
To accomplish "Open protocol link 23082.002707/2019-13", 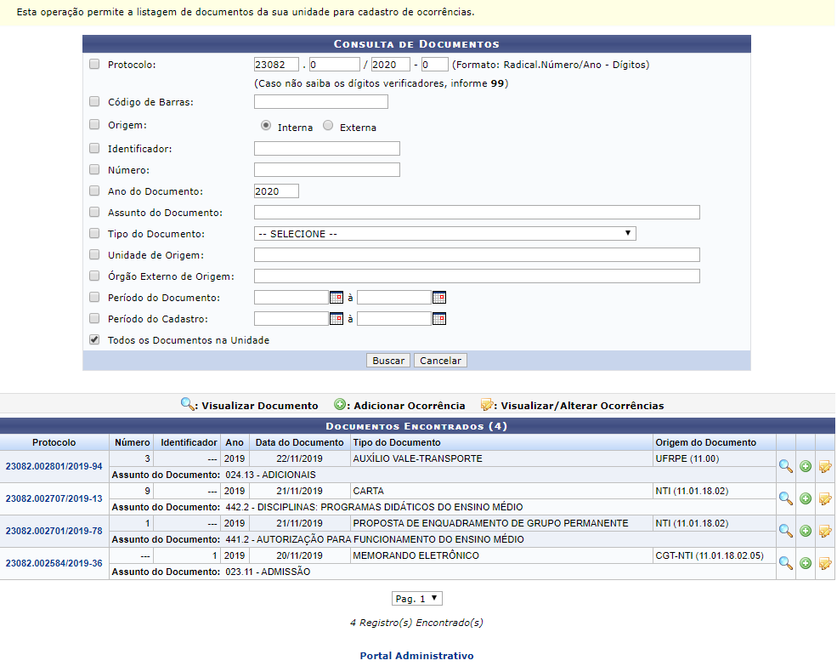I will point(54,498).
